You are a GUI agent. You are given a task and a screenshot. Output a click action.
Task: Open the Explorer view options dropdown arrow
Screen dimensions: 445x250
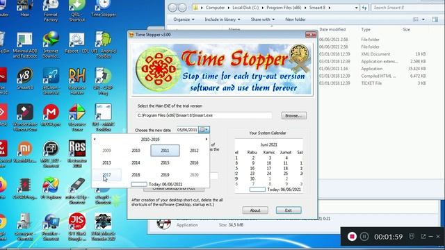pyautogui.click(x=423, y=19)
